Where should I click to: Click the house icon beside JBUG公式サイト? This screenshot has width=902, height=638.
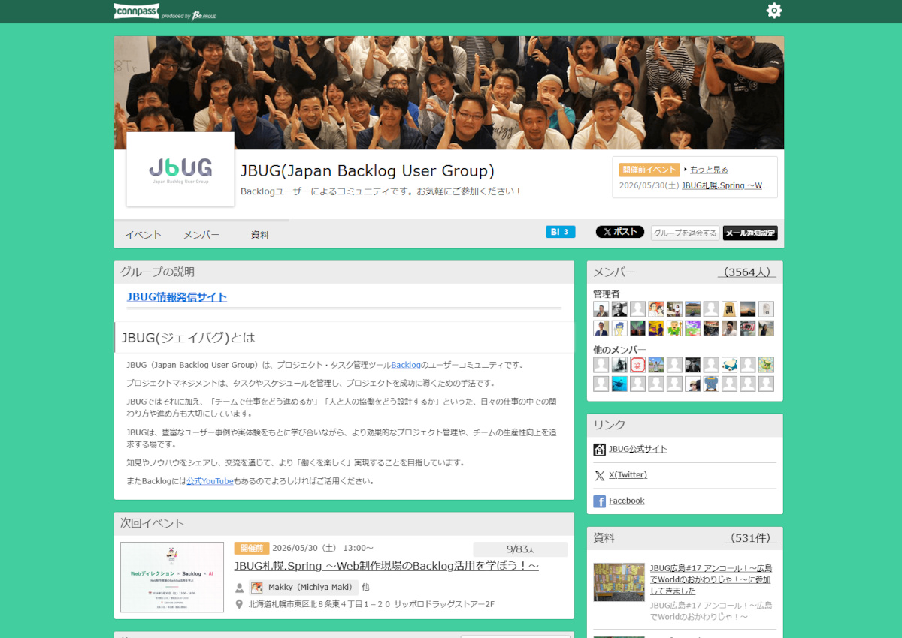pos(600,450)
